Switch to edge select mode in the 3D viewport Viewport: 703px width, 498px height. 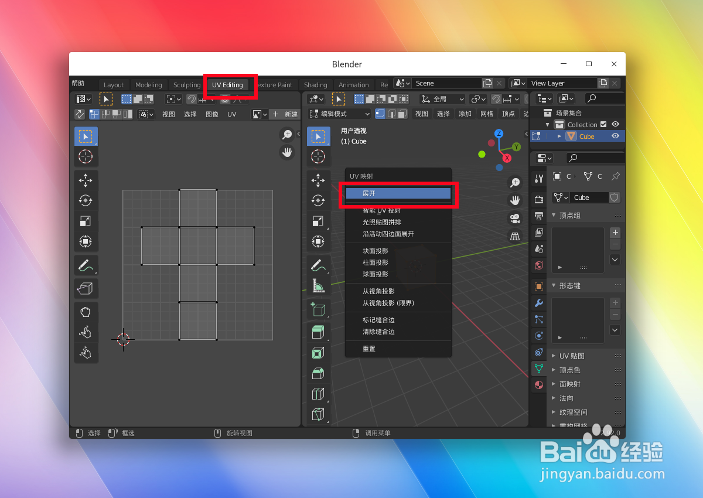point(391,114)
